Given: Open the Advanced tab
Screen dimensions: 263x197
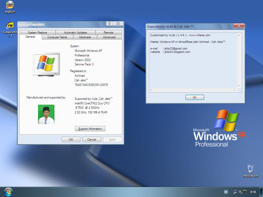Looking at the screenshot, I should [109, 37].
